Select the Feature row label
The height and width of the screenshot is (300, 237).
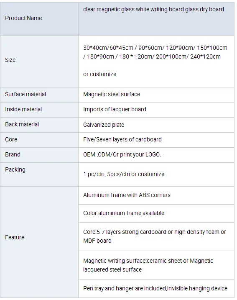pos(15,237)
